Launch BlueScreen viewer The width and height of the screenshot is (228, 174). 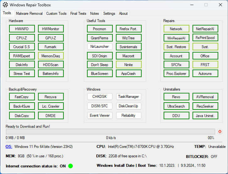click(100, 73)
